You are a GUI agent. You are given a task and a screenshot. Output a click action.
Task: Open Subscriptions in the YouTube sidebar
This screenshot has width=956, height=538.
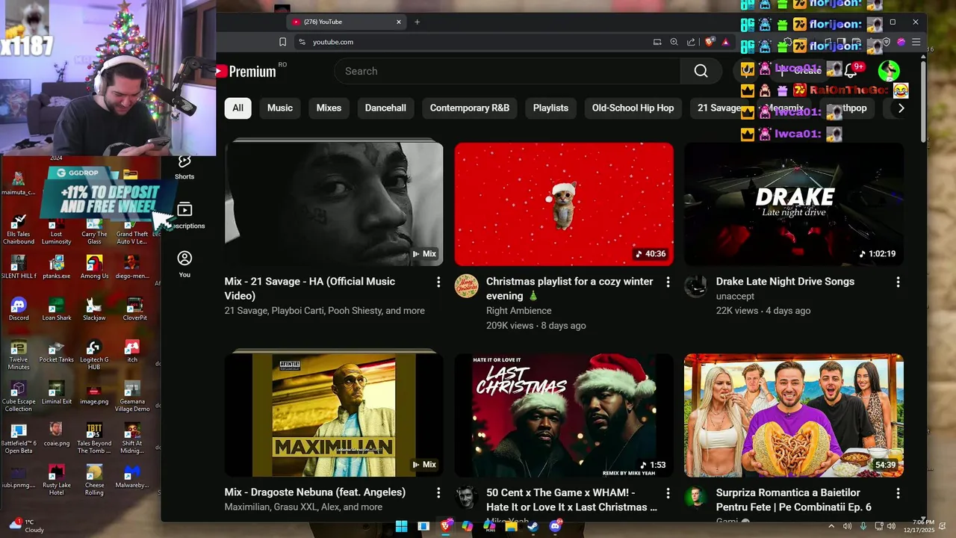184,215
